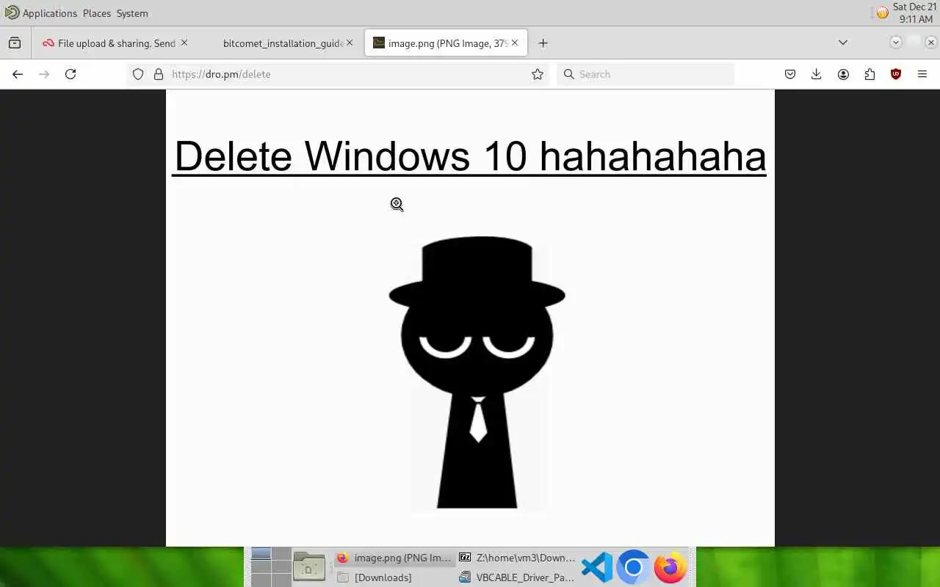This screenshot has width=940, height=587.
Task: Close the image.png tab
Action: 515,43
